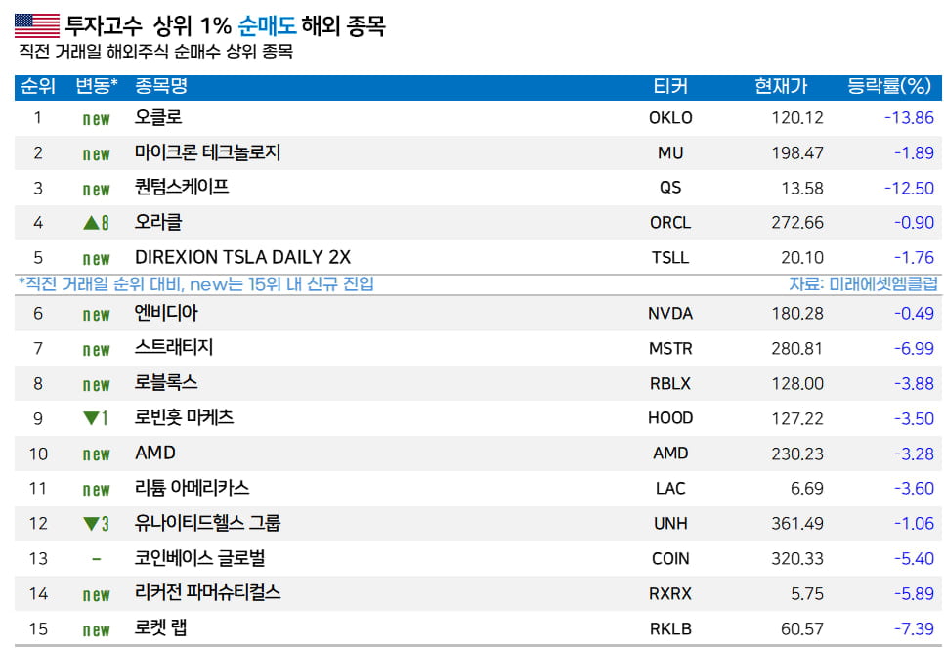Click the blue 순매도 word in the title
The height and width of the screenshot is (648, 944).
pos(267,26)
